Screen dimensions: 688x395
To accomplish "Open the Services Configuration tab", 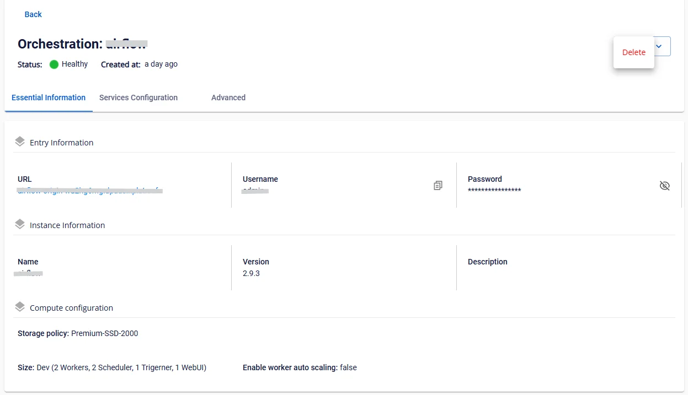I will coord(138,98).
